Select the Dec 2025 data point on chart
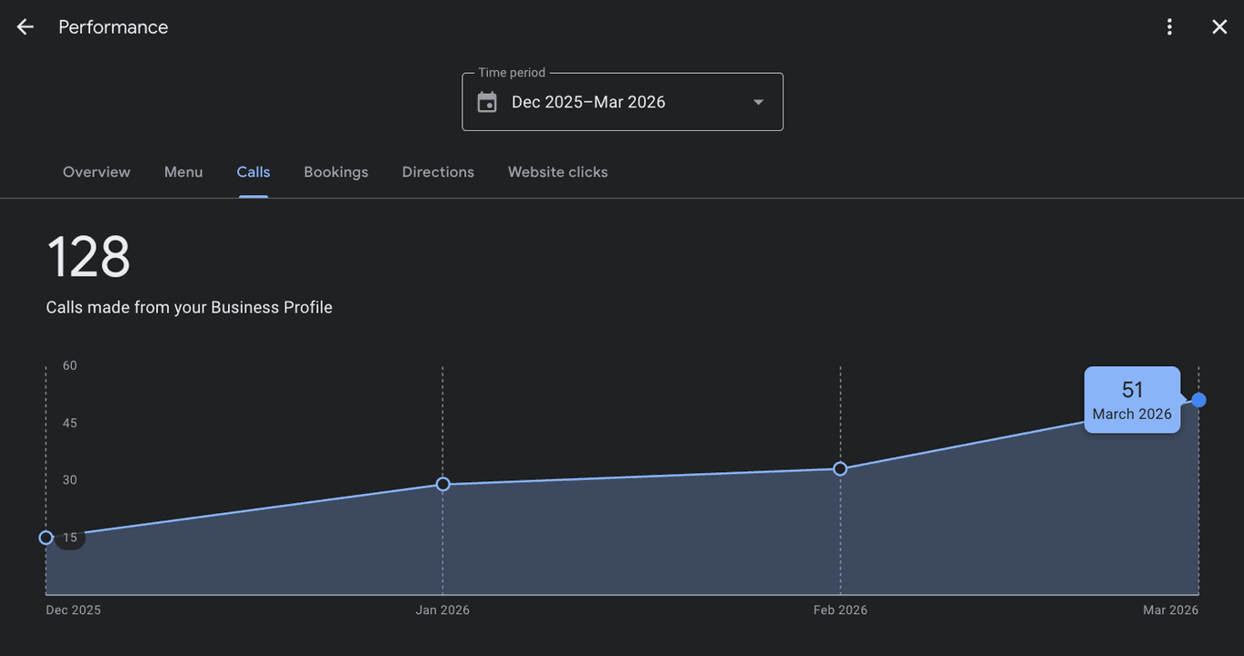This screenshot has width=1244, height=656. (47, 538)
